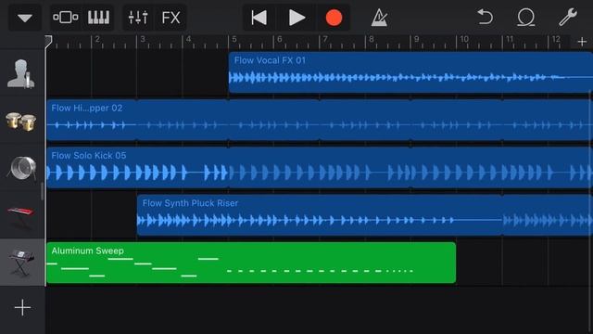The width and height of the screenshot is (593, 334).
Task: Switch to Tracks view button
Action: 66,18
